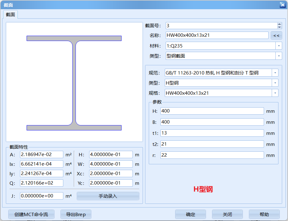Viewport: 288px width, 221px height.
Task: Click the 导出Brep button
Action: click(76, 214)
